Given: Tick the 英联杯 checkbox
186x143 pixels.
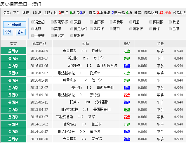Looking at the screenshot, I should [131, 29].
